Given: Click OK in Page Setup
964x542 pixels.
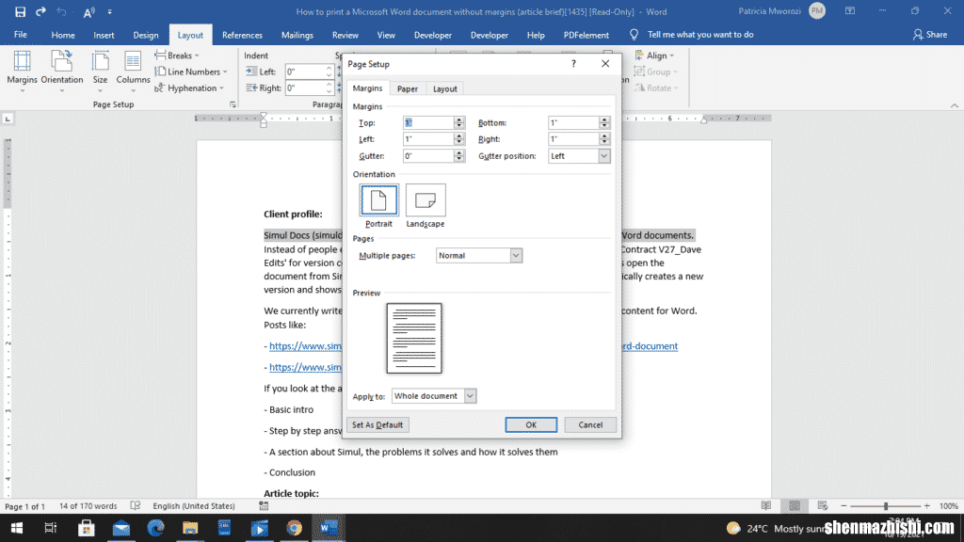Looking at the screenshot, I should 531,424.
